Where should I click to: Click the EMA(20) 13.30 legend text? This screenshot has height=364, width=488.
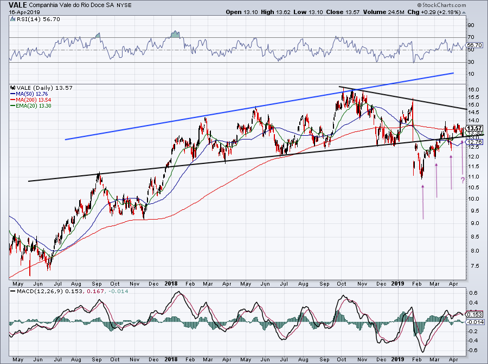coord(34,106)
